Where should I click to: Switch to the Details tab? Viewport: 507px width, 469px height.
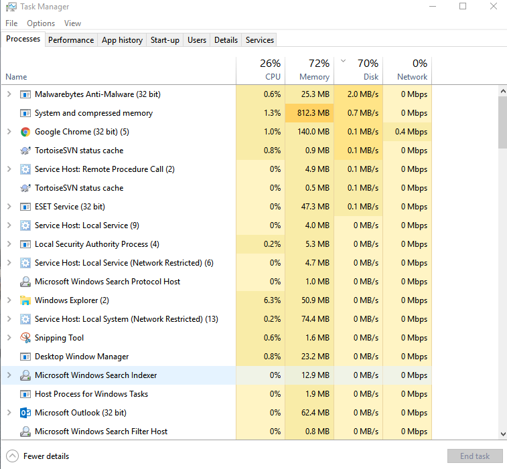click(226, 40)
